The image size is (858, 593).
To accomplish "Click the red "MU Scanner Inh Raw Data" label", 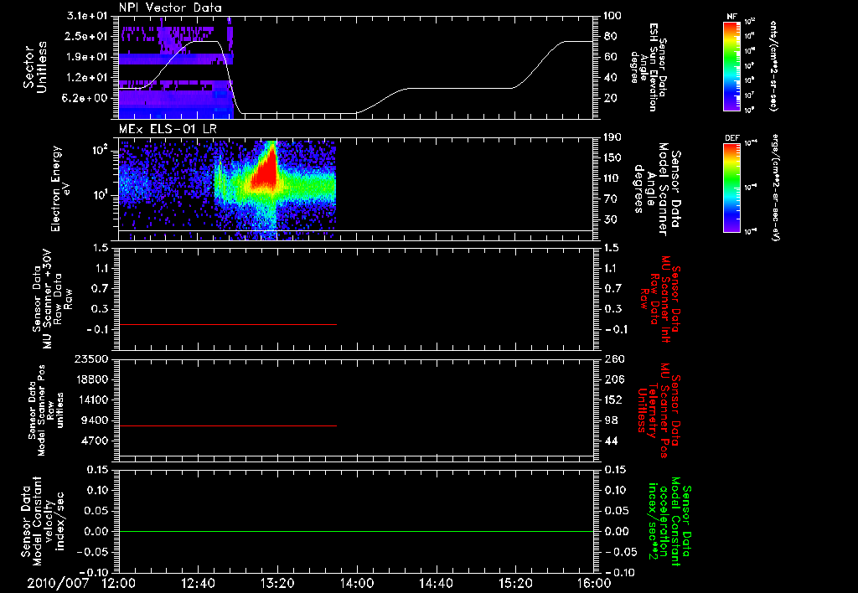I will 660,299.
